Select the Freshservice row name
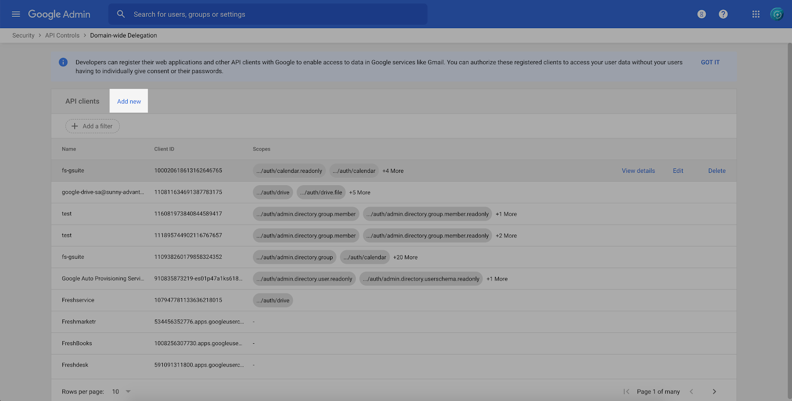This screenshot has width=792, height=401. click(x=78, y=300)
